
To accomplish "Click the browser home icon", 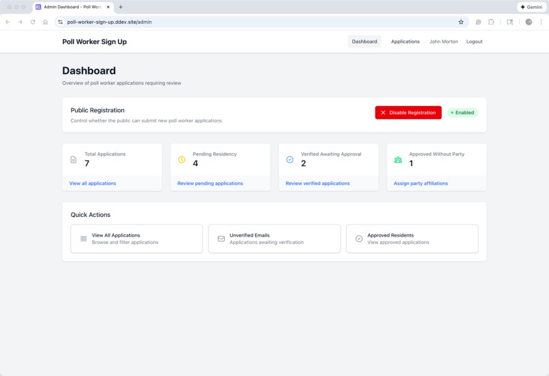I will click(x=46, y=22).
